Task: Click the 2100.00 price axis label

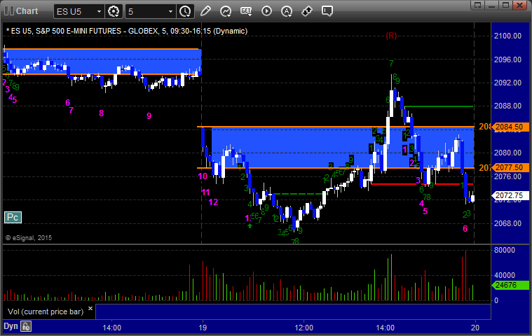Action: 508,36
